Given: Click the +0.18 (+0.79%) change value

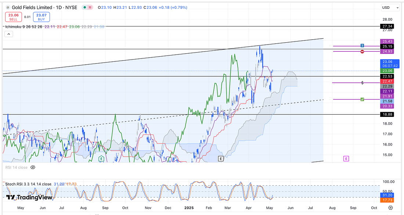Looking at the screenshot, I should click(x=173, y=7).
